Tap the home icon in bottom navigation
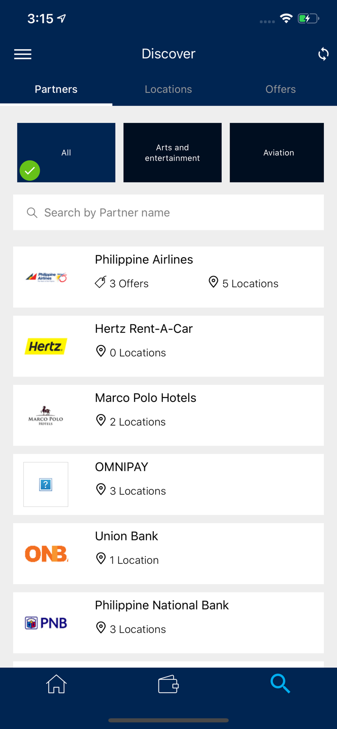 pyautogui.click(x=56, y=683)
